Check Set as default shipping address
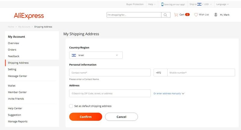 [71, 106]
